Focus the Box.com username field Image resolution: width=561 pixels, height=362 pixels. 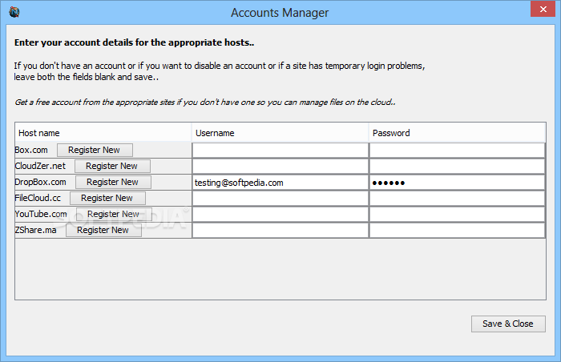[280, 151]
